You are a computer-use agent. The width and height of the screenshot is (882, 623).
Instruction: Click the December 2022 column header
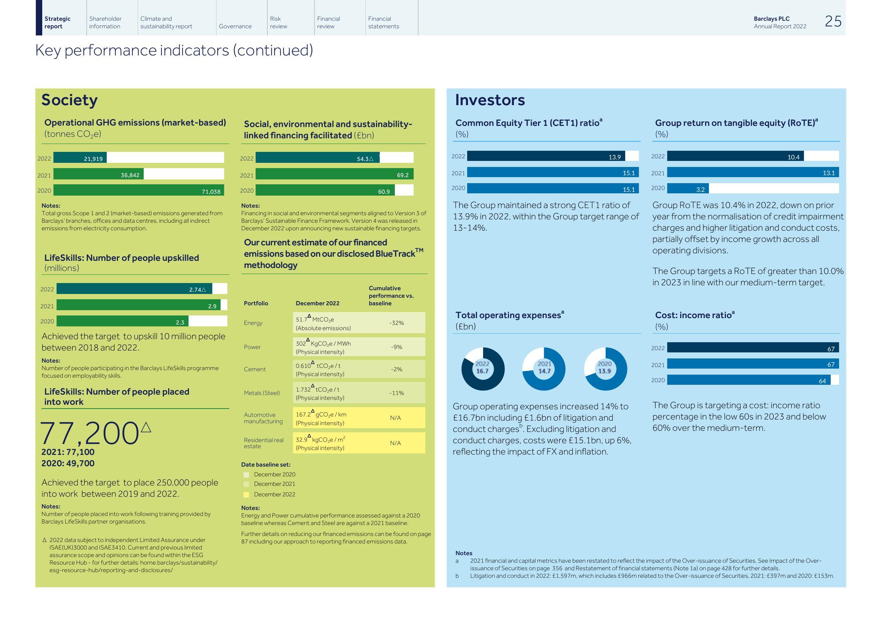pyautogui.click(x=318, y=303)
